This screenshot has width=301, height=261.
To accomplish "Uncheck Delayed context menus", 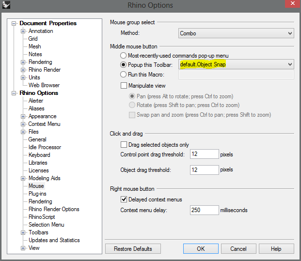I will point(124,200).
